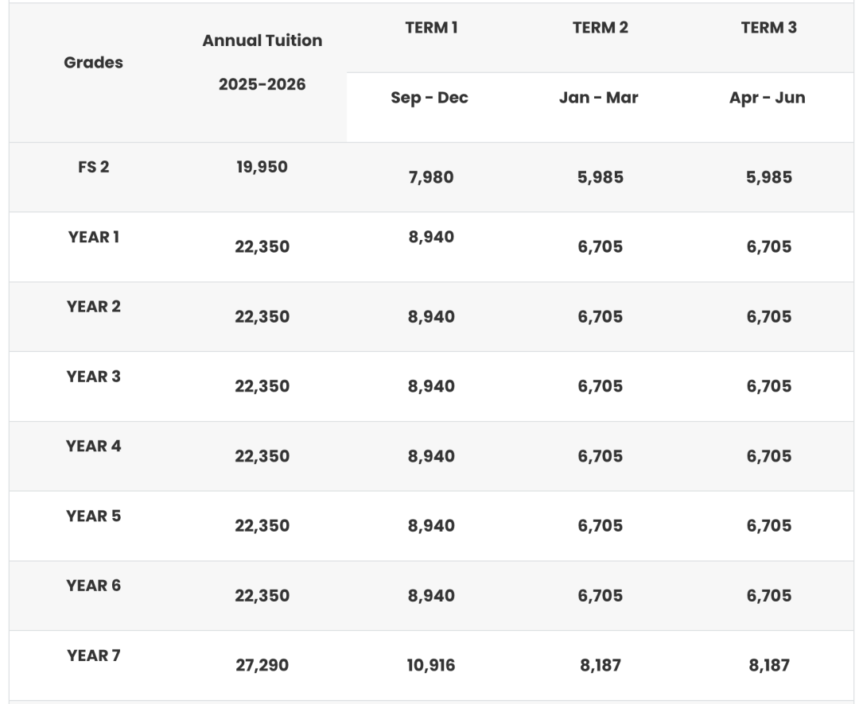Select the TERM 2 column header

600,28
